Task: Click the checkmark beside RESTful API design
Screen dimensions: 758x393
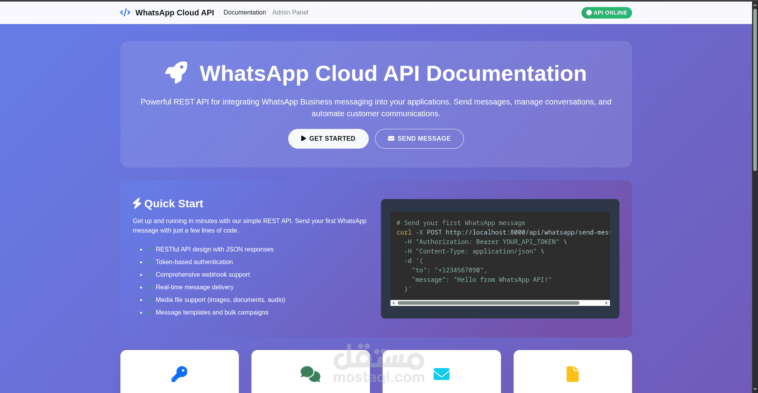Action: [x=149, y=250]
